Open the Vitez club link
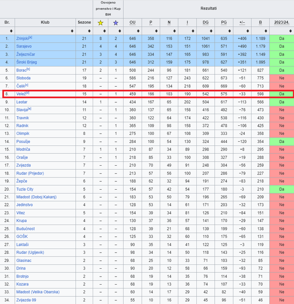 pos(21,213)
